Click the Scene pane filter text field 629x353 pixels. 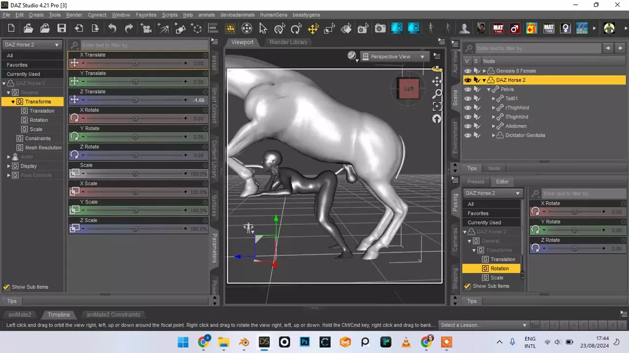(x=537, y=49)
